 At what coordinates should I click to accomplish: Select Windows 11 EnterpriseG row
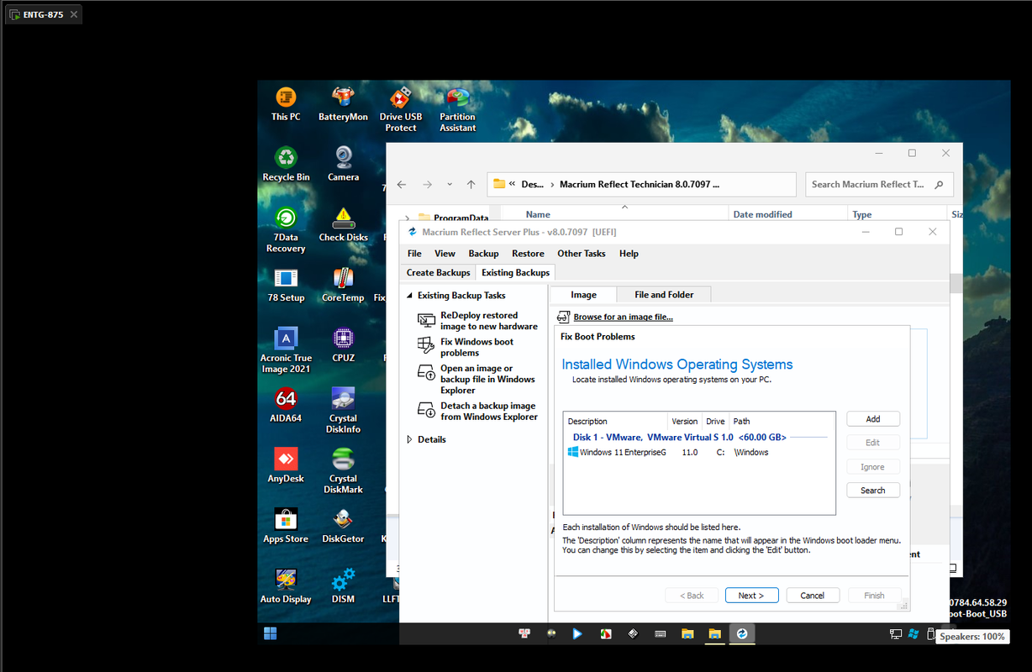(x=698, y=452)
